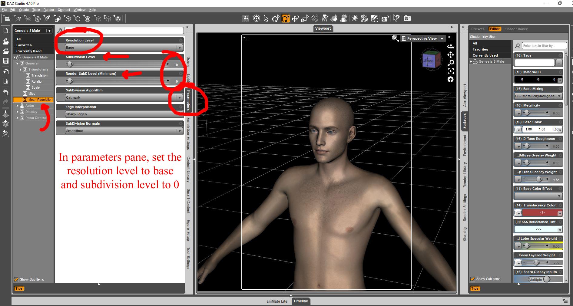Screen dimensions: 573x306
Task: Create a new point light
Action: tap(28, 18)
